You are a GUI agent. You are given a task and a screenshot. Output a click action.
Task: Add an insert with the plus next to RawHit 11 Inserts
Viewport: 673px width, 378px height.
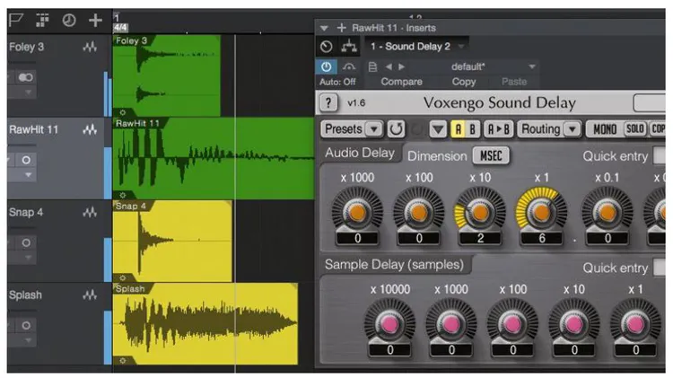click(x=341, y=28)
